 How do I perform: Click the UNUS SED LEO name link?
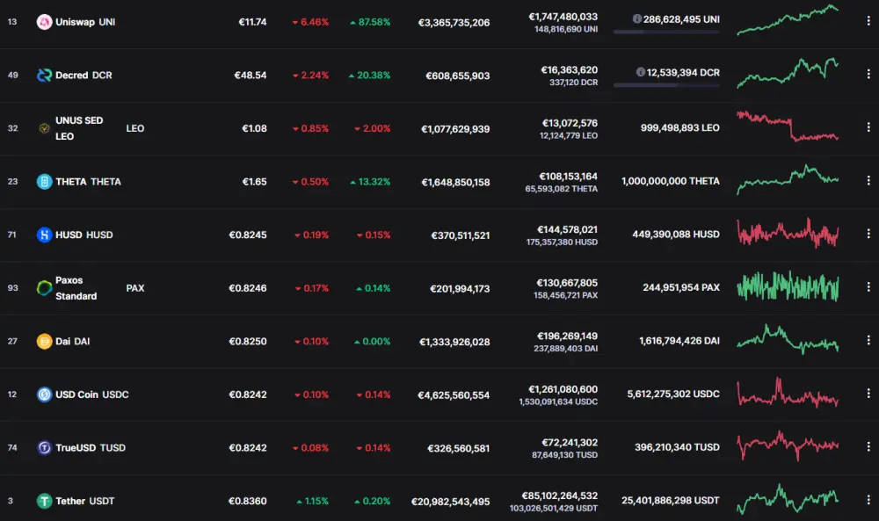(x=79, y=128)
